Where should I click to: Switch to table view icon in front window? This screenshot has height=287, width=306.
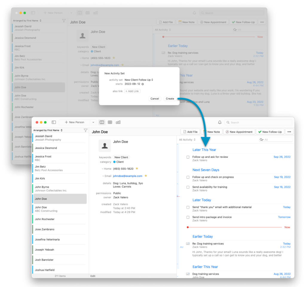click(110, 122)
